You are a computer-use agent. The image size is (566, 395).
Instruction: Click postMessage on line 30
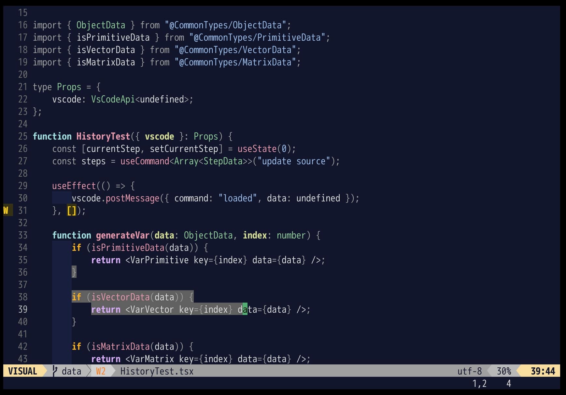point(133,198)
